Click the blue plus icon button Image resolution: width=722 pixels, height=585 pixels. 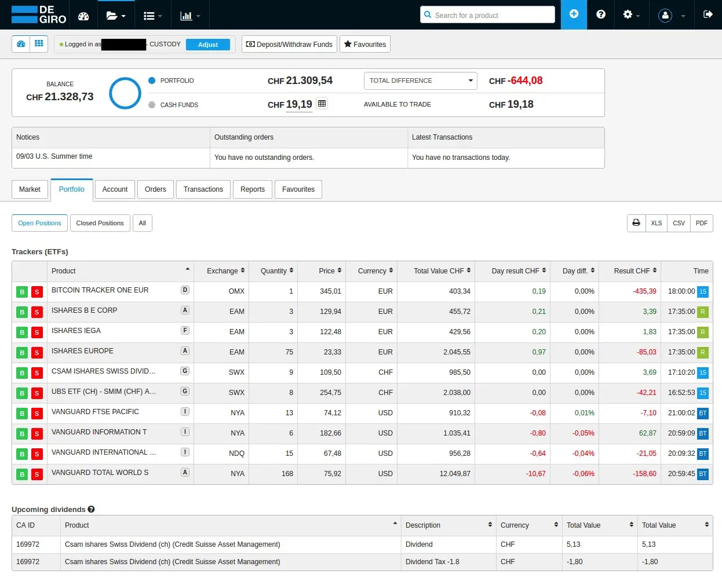(x=574, y=14)
